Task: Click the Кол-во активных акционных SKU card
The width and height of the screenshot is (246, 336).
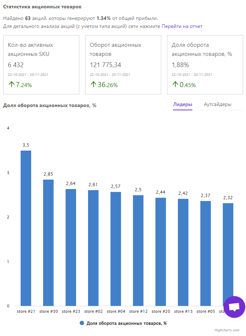Action: point(41,65)
